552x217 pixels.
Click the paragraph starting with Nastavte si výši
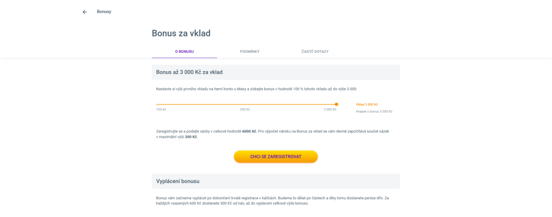click(x=257, y=89)
